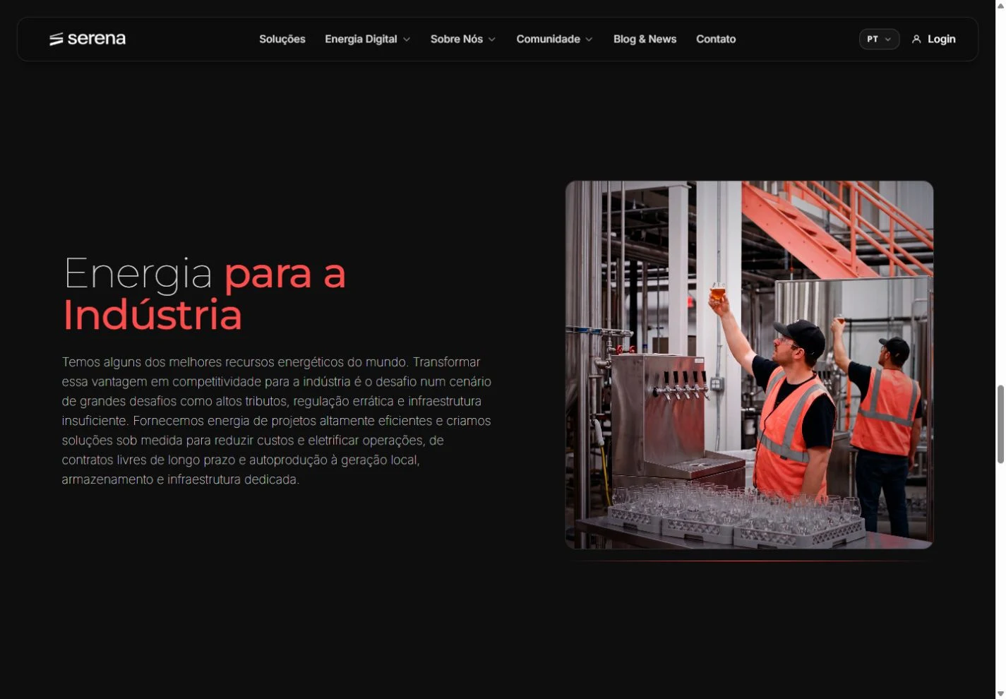The height and width of the screenshot is (699, 1006).
Task: Click the page vertical scrollbar thumb
Action: point(1000,424)
